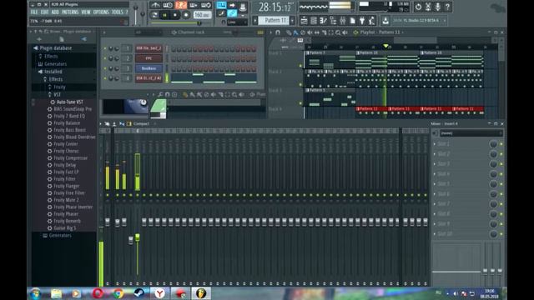534x300 pixels.
Task: Toggle the wait for input icon
Action: pos(168,5)
